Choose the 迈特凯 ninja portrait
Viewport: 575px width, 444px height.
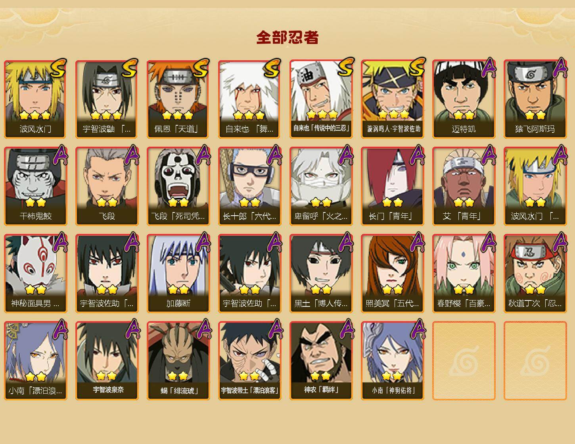point(464,99)
